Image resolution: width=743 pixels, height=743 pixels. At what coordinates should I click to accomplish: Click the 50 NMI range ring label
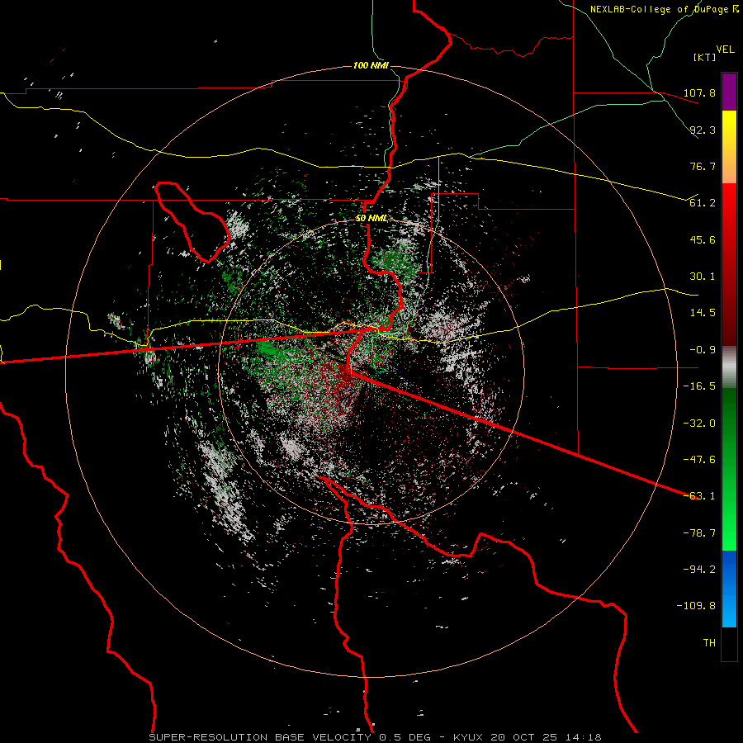tap(371, 219)
